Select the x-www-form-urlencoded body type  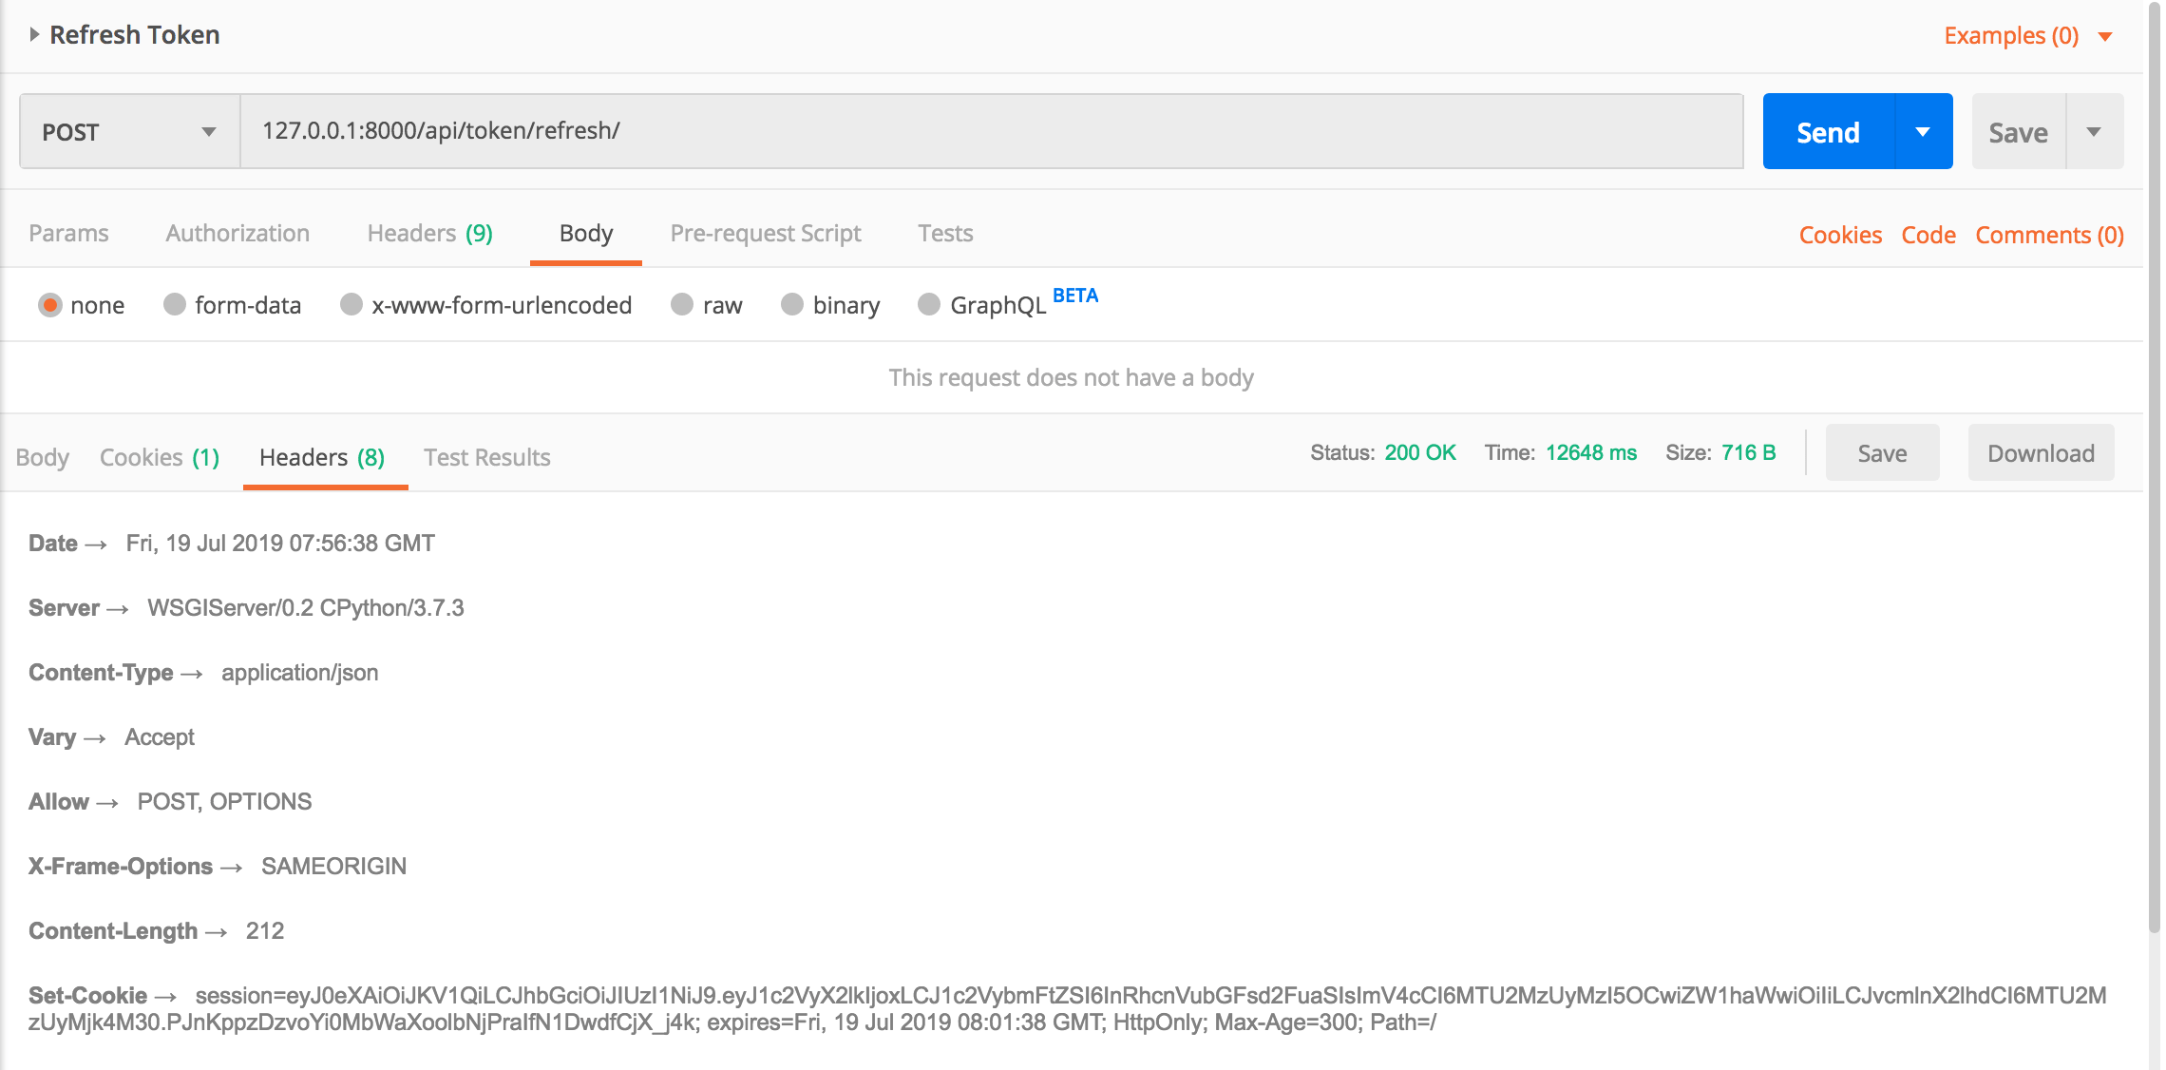pyautogui.click(x=351, y=304)
